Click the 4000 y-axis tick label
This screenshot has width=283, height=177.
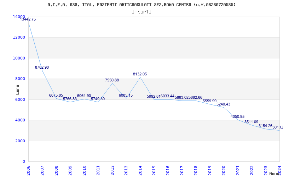tap(20, 120)
